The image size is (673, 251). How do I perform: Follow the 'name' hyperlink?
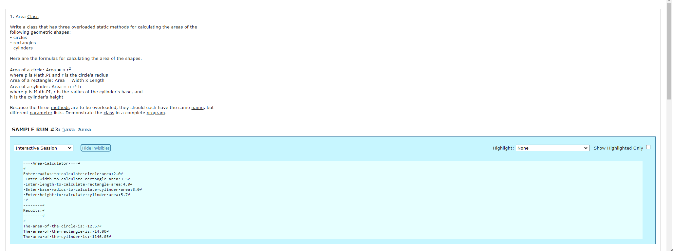[x=197, y=107]
